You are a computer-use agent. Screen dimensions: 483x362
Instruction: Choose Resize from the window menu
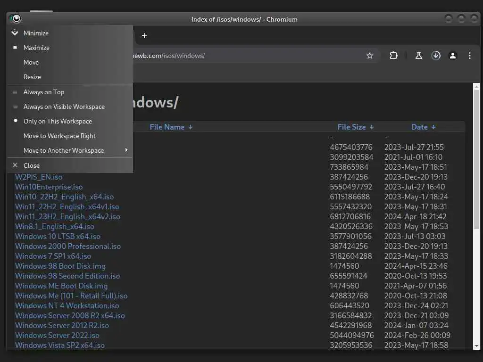pos(70,77)
